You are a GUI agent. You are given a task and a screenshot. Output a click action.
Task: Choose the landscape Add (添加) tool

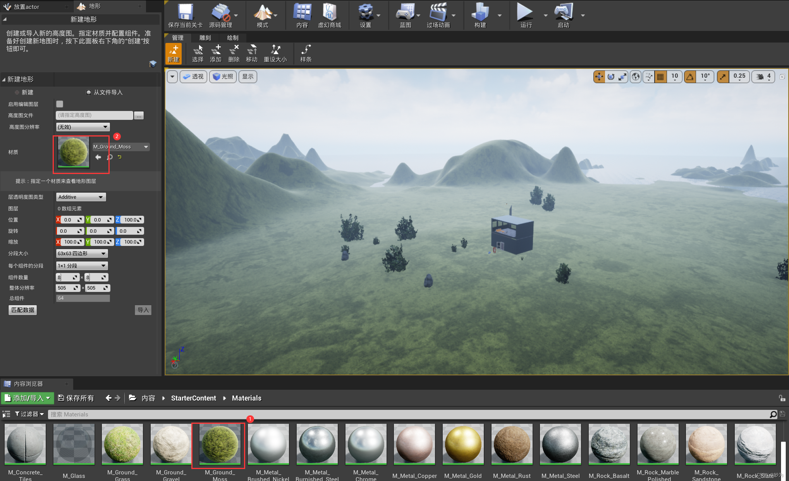coord(216,53)
